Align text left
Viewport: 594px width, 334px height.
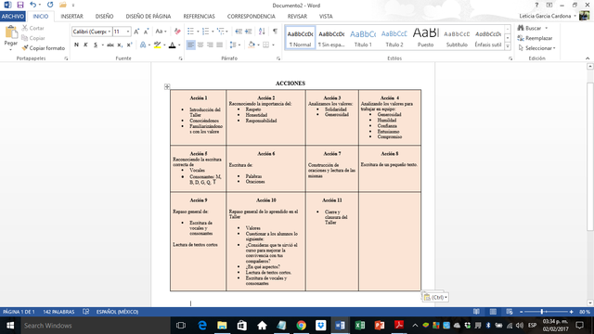(x=190, y=45)
